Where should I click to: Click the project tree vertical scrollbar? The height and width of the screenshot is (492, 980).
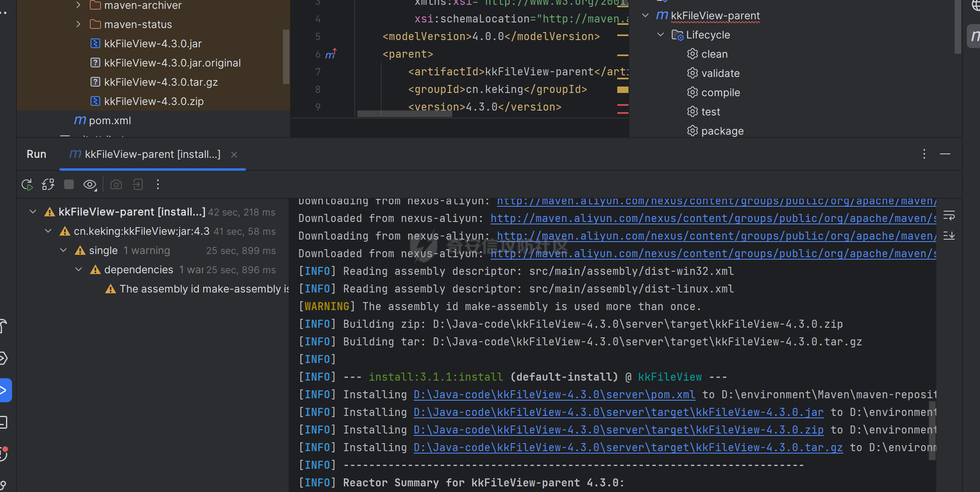(286, 56)
